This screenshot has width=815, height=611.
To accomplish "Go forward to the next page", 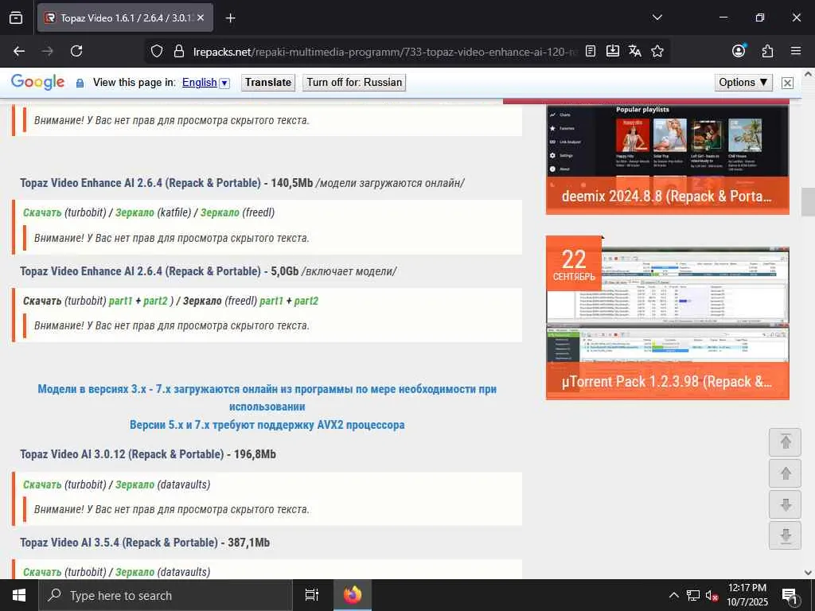I will (47, 51).
